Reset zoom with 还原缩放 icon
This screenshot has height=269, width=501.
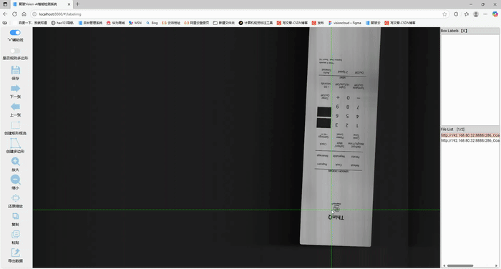[15, 198]
